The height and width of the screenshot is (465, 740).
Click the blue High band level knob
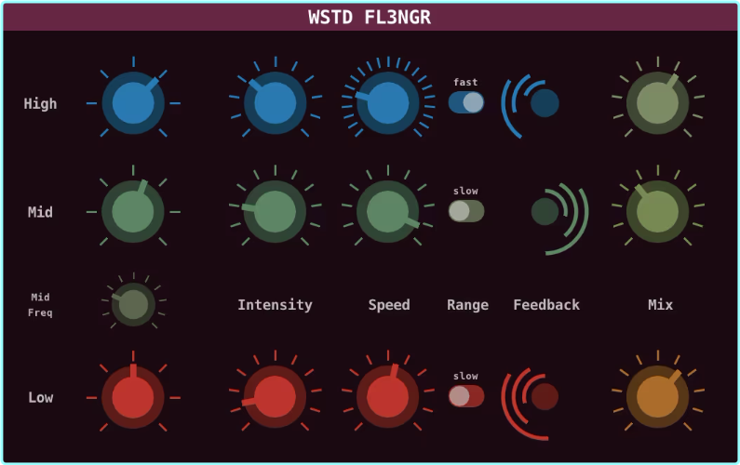click(x=133, y=103)
